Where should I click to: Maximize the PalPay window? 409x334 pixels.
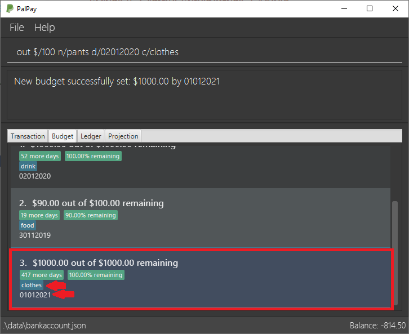(x=370, y=8)
